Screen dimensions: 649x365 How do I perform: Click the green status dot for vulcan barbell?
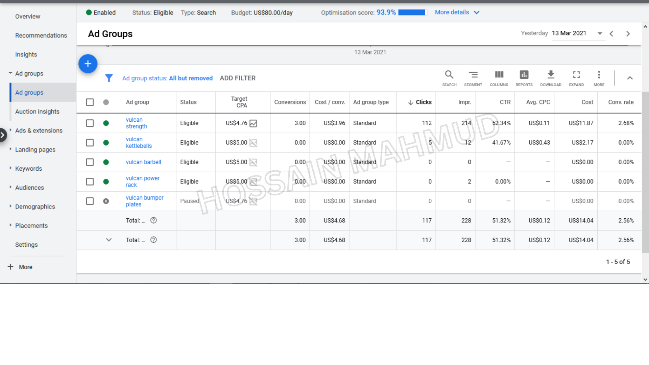point(106,162)
